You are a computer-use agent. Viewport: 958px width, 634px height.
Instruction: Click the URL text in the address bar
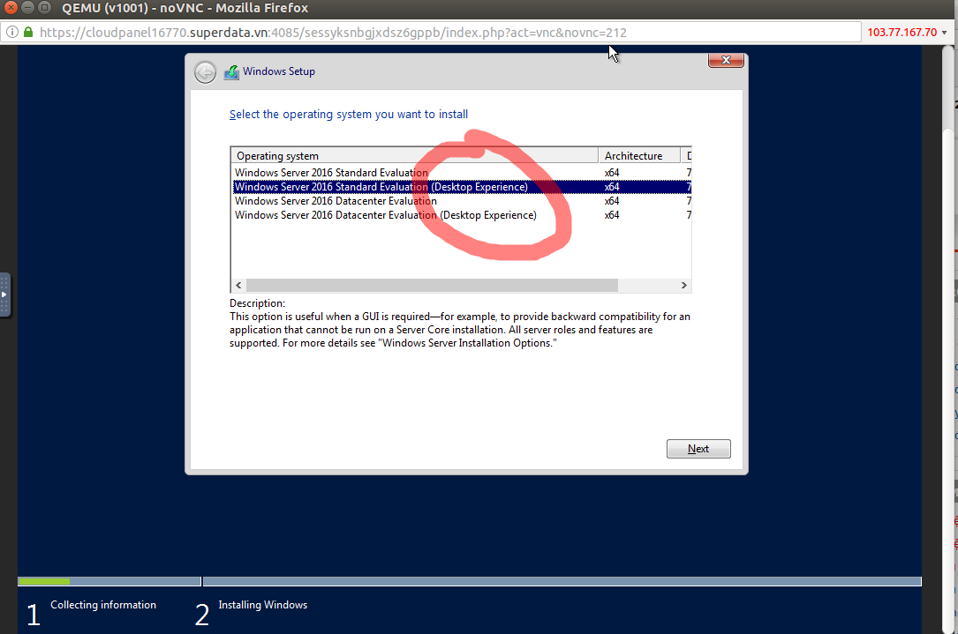[336, 33]
